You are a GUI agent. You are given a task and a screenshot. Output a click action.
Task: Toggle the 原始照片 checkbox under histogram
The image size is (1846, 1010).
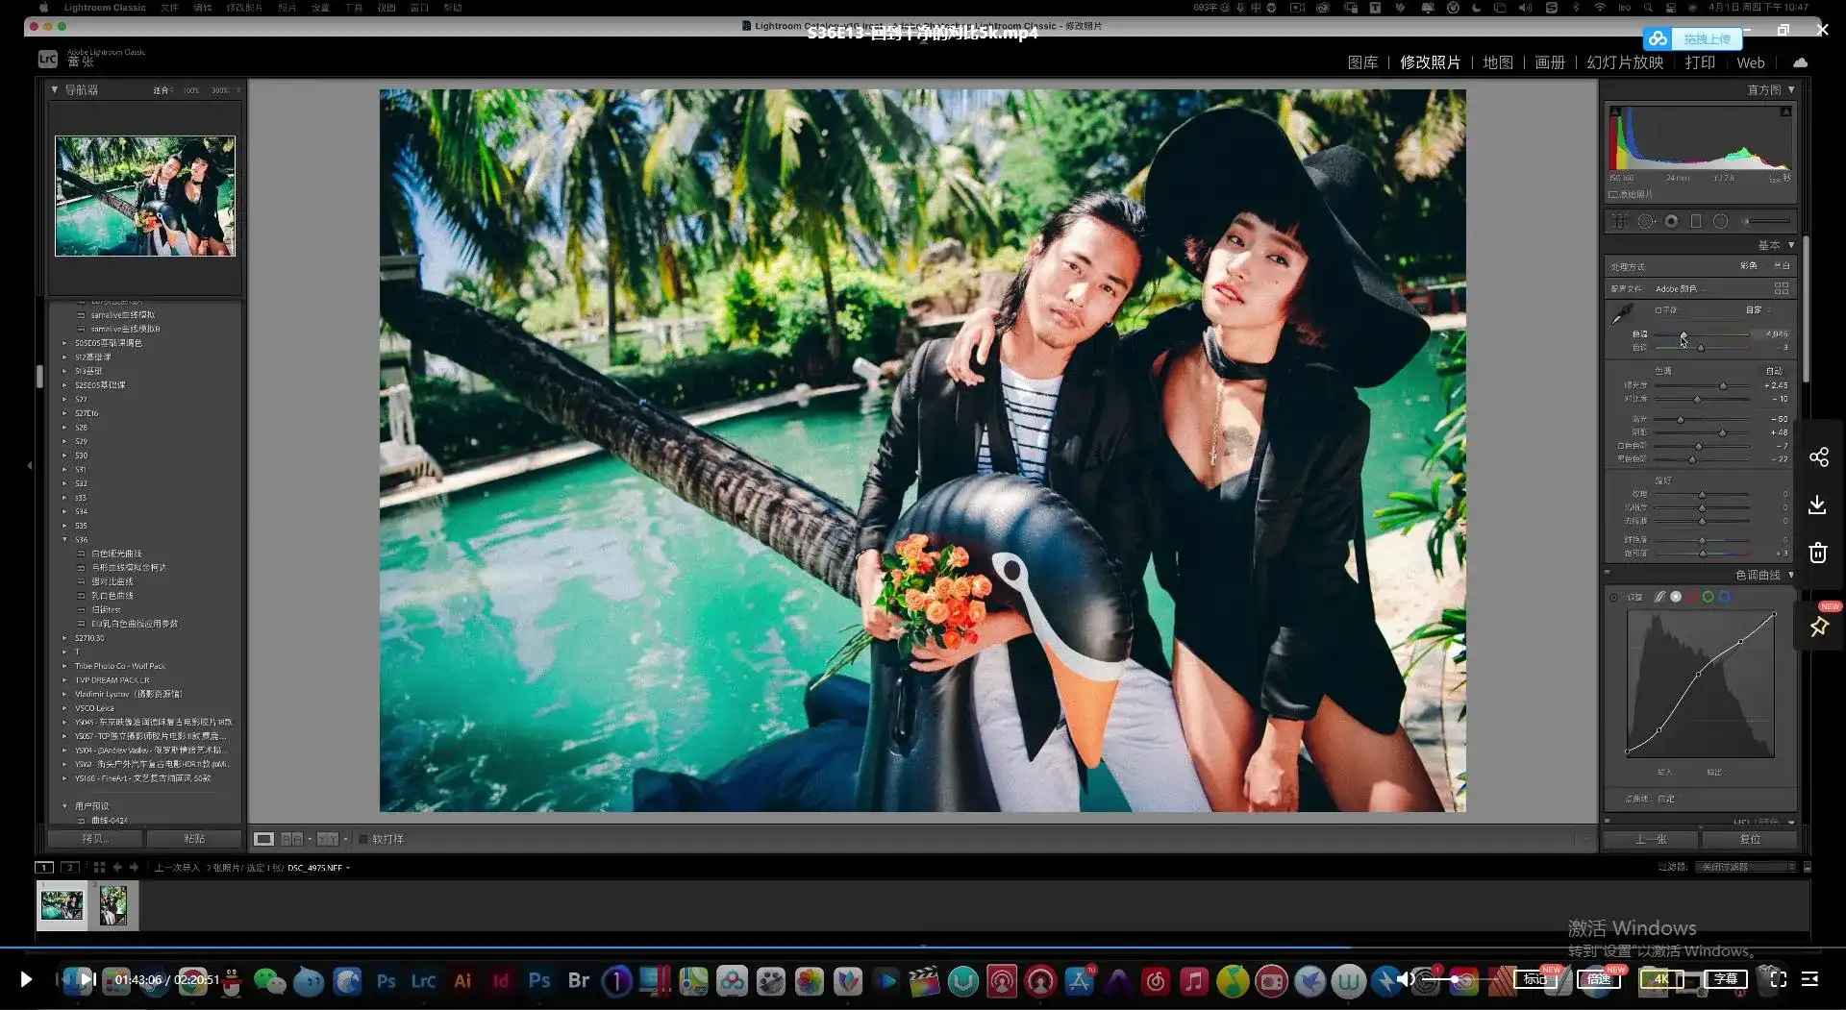point(1613,195)
